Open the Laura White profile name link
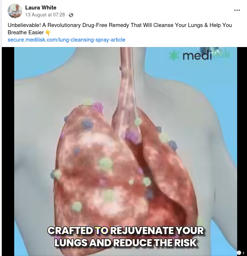Viewport: 247px width, 256px height. pyautogui.click(x=41, y=8)
